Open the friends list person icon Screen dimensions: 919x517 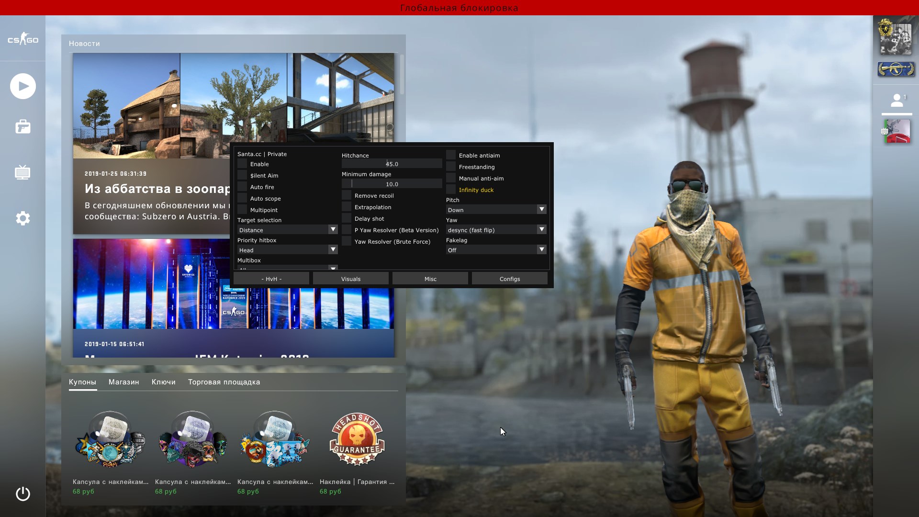897,101
